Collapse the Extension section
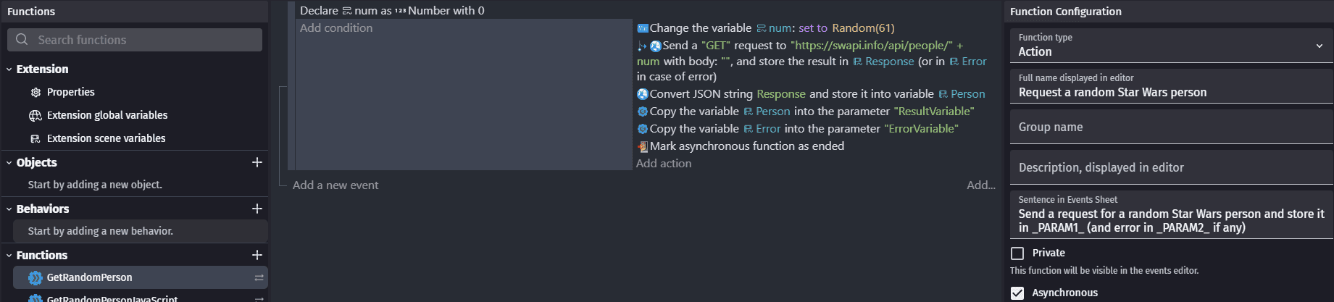This screenshot has height=302, width=1334. (x=9, y=70)
